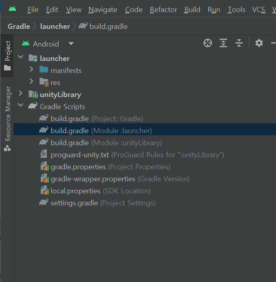Click the unityLibrary library module icon
This screenshot has width=276, height=282.
(33, 94)
